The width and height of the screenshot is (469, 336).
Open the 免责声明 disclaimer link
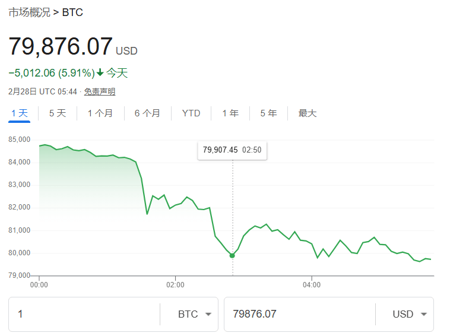point(99,91)
